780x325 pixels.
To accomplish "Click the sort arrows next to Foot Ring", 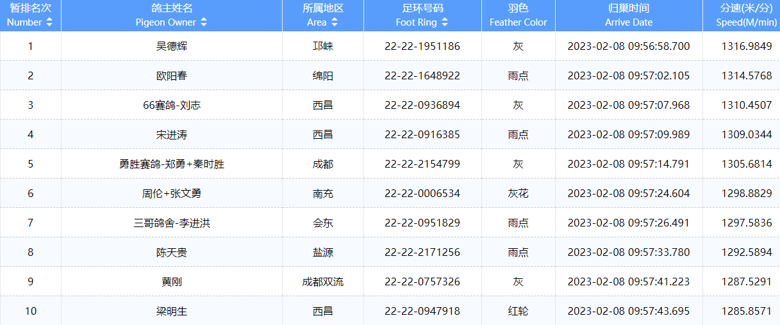I will click(x=445, y=22).
